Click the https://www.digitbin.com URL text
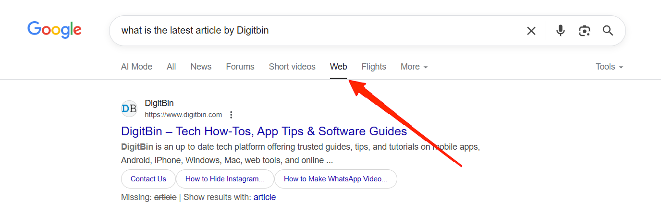The height and width of the screenshot is (213, 661). click(184, 115)
